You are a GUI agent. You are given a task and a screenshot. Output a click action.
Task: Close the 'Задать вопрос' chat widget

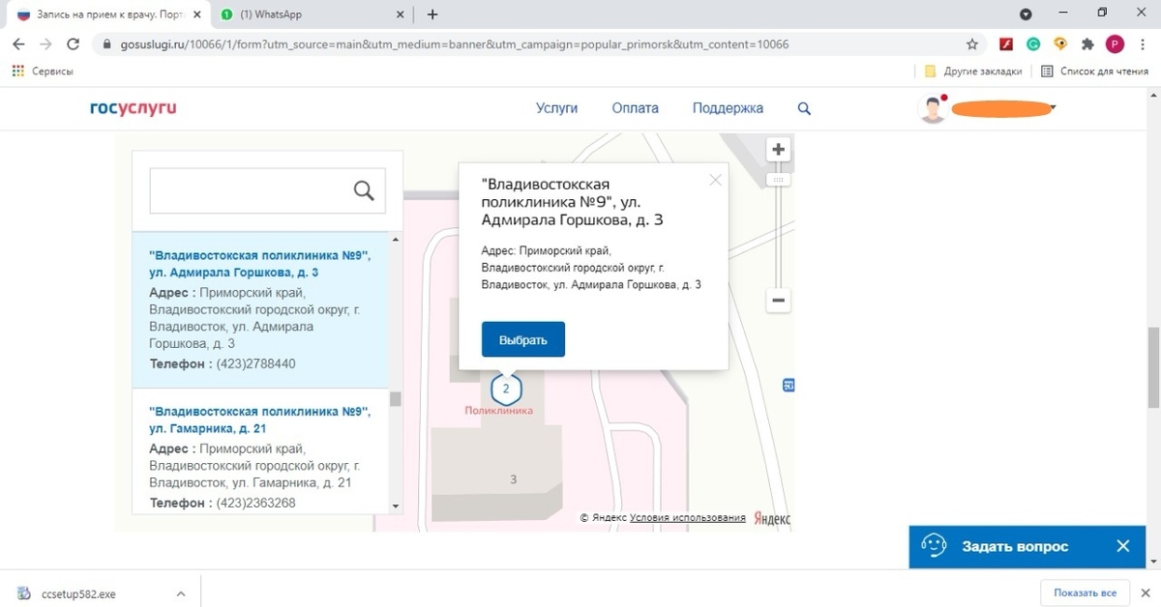coord(1123,546)
